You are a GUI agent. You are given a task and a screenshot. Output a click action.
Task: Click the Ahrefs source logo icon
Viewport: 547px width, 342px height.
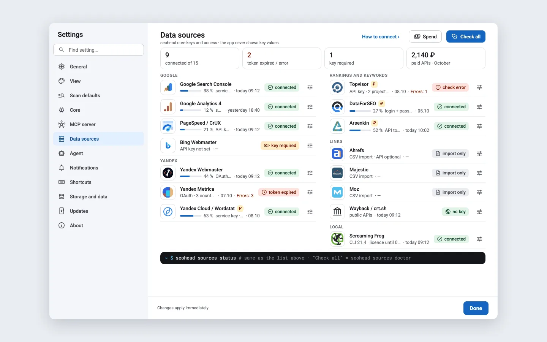(x=337, y=154)
